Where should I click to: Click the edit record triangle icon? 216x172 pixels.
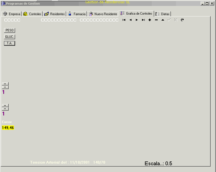point(163,20)
